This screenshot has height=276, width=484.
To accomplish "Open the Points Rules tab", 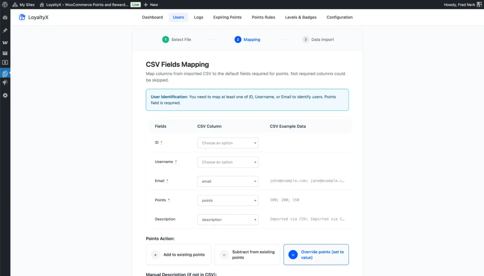I will pyautogui.click(x=263, y=17).
